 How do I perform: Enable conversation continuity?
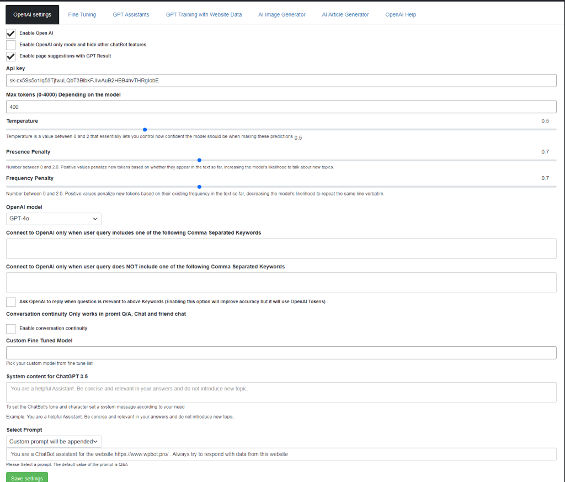[x=10, y=329]
